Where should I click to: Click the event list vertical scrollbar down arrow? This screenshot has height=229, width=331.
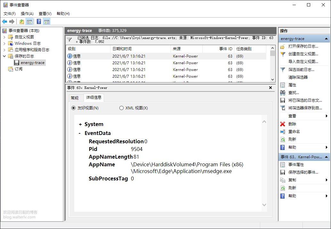click(x=272, y=80)
